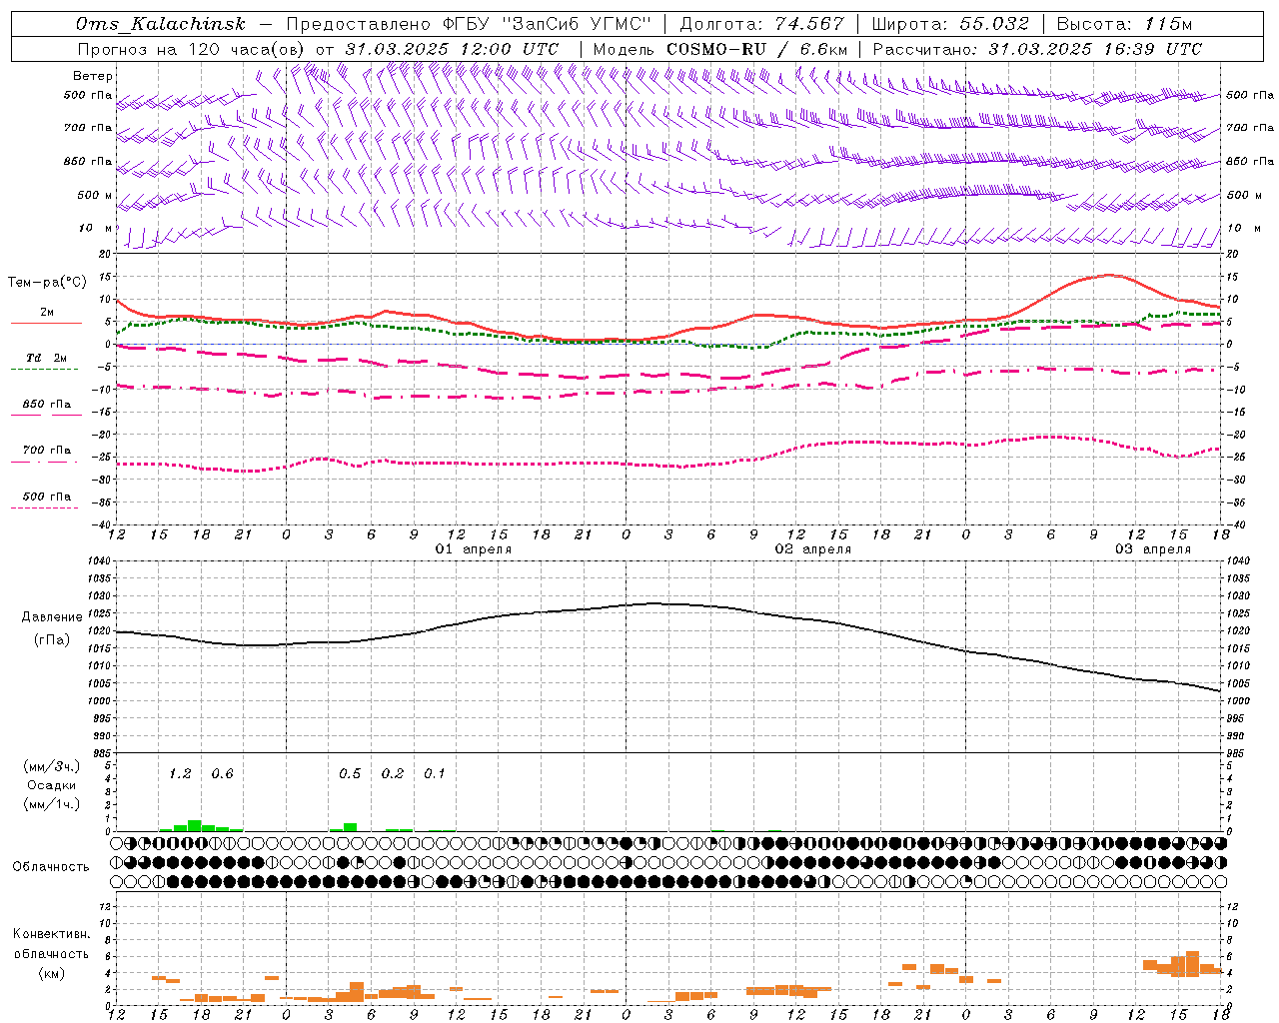Click the Oms_Kalachinsk station title
The height and width of the screenshot is (1023, 1279).
point(161,24)
